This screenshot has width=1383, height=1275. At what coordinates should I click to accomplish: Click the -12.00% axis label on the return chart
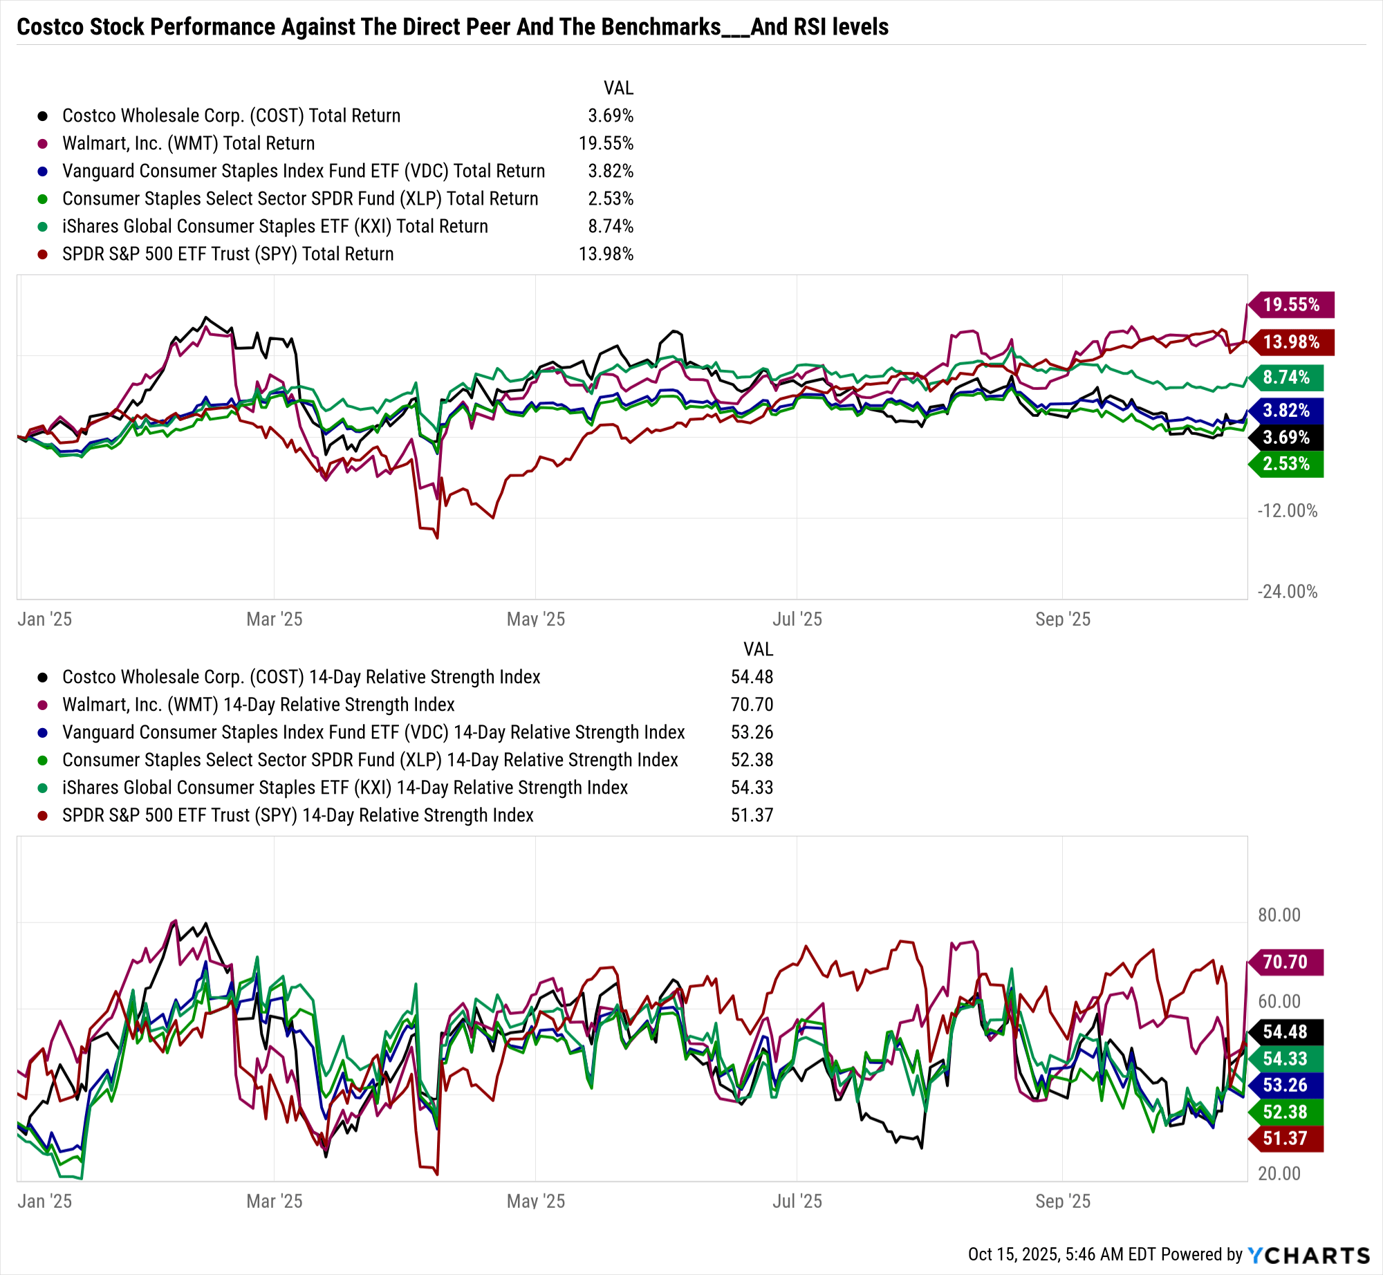(1287, 511)
